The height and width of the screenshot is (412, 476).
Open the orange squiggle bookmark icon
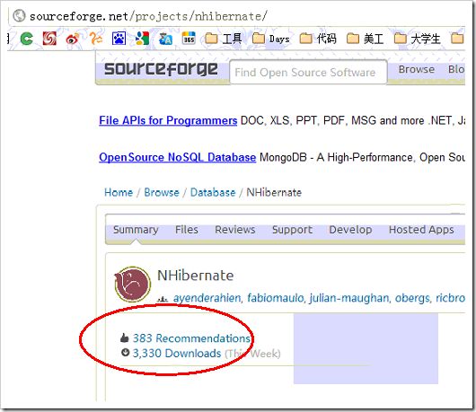[95, 39]
